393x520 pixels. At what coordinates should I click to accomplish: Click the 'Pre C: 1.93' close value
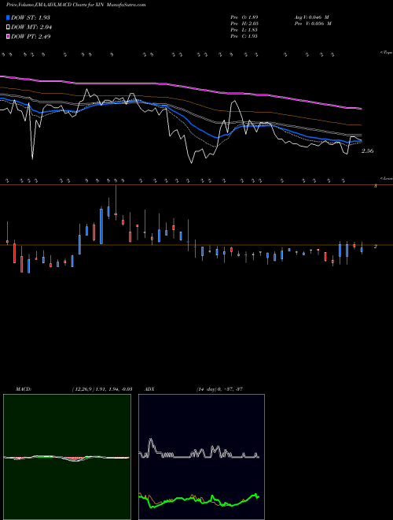coord(244,36)
